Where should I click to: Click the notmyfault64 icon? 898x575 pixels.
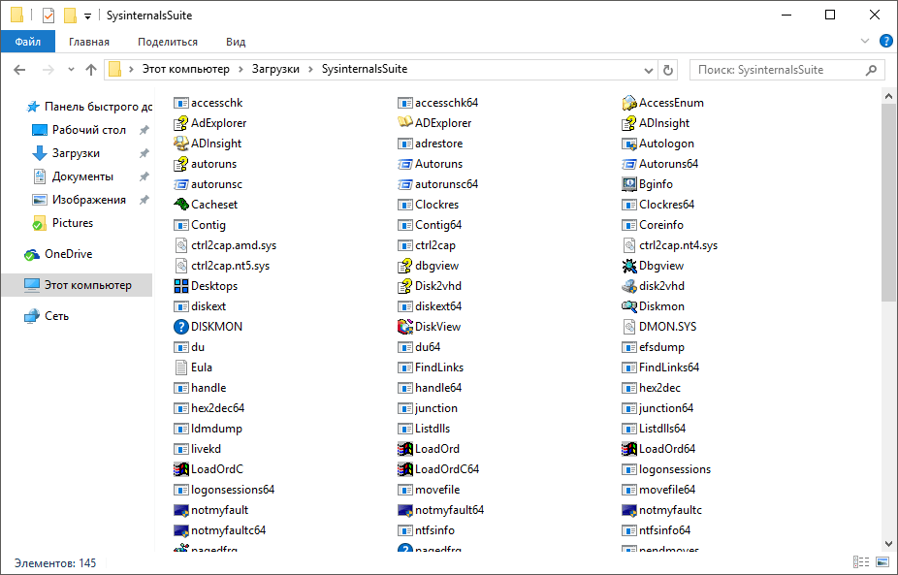(405, 510)
